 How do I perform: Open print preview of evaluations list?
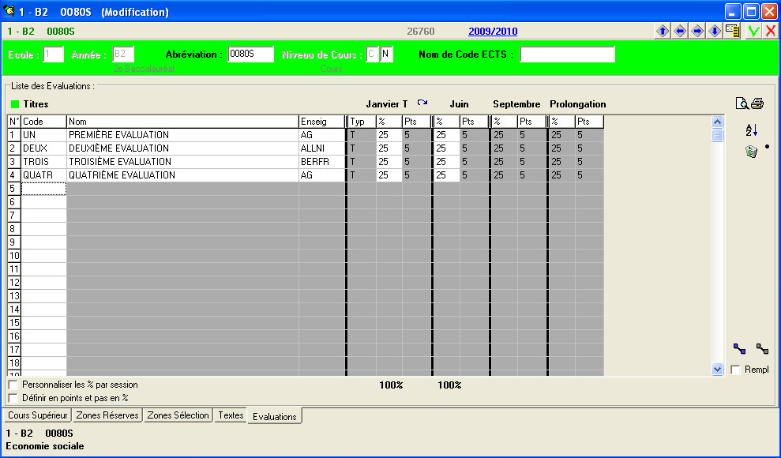(x=742, y=103)
